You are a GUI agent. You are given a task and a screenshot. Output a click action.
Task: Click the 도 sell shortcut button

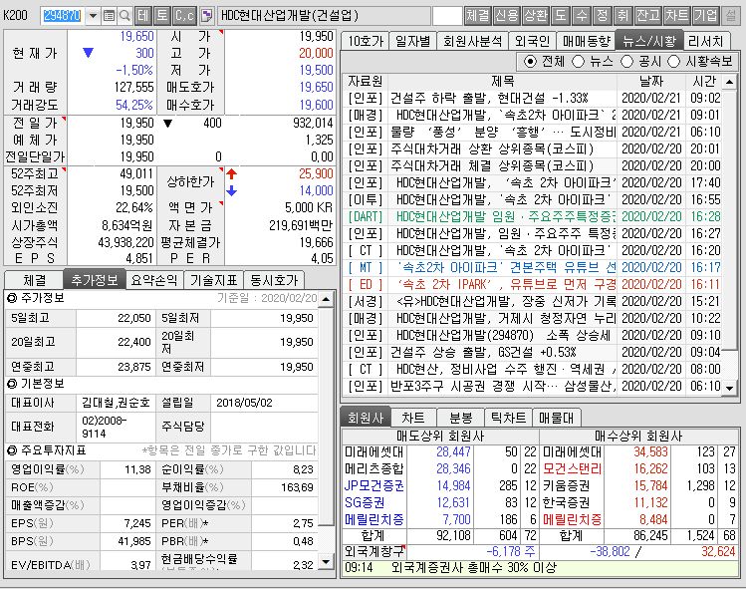[x=561, y=16]
